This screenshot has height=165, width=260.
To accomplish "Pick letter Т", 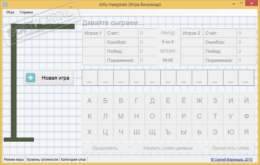I will click(x=215, y=117).
